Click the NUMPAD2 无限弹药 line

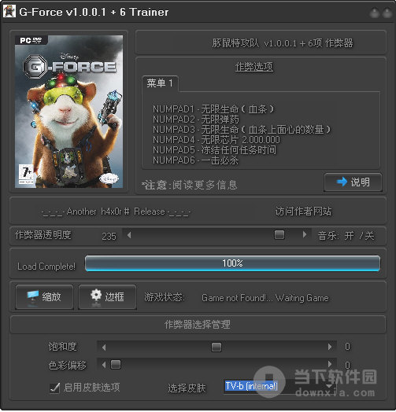(x=196, y=120)
